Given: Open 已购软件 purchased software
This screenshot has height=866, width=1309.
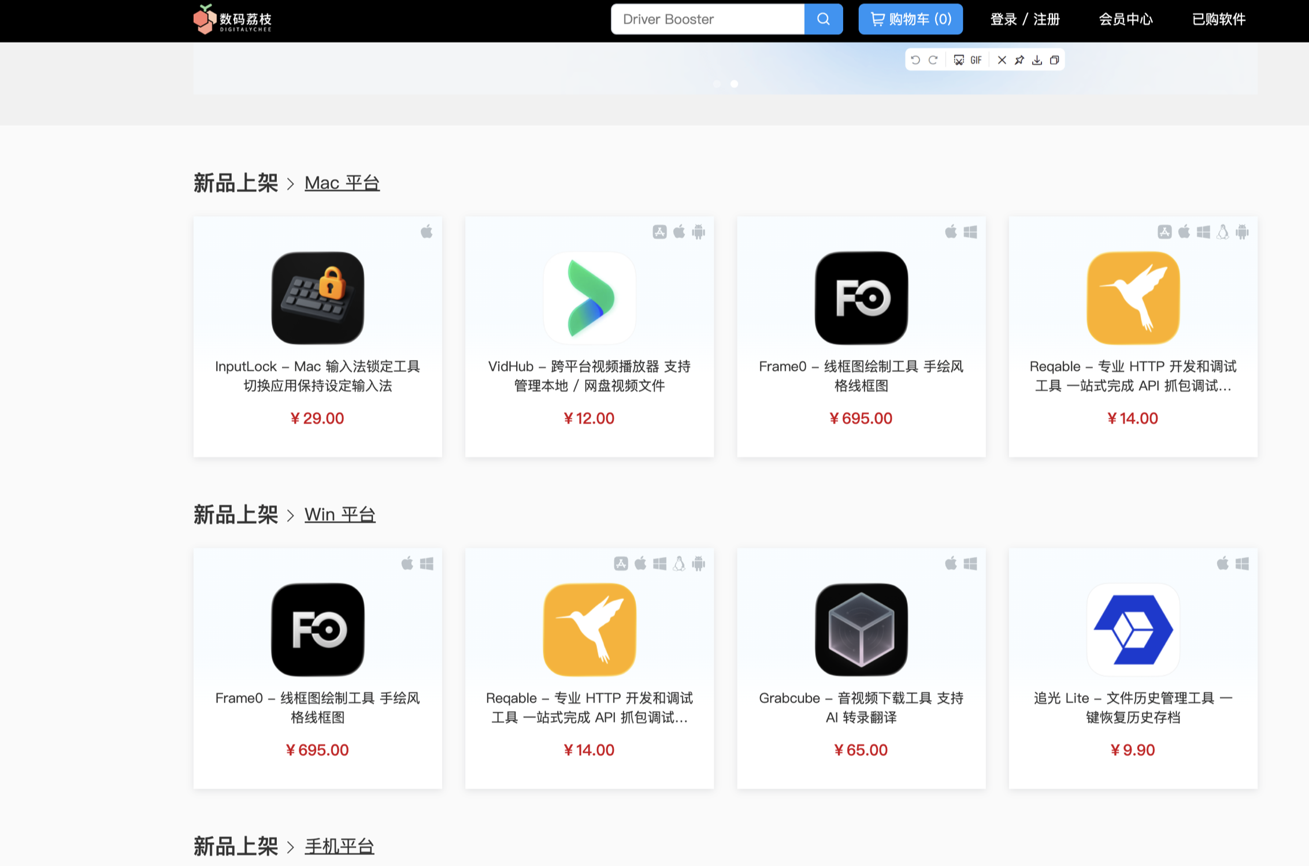Looking at the screenshot, I should point(1218,19).
